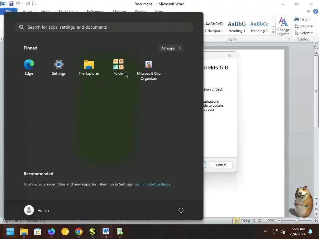Viewport: 319px width, 239px height.
Task: Switch to Draft view
Action: 259,221
